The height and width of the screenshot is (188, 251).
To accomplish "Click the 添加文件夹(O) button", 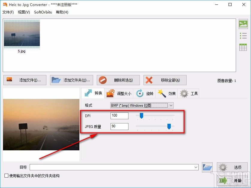I will coord(71,80).
